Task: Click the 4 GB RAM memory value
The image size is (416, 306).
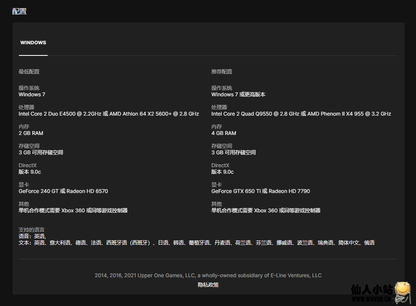Action: [x=223, y=133]
